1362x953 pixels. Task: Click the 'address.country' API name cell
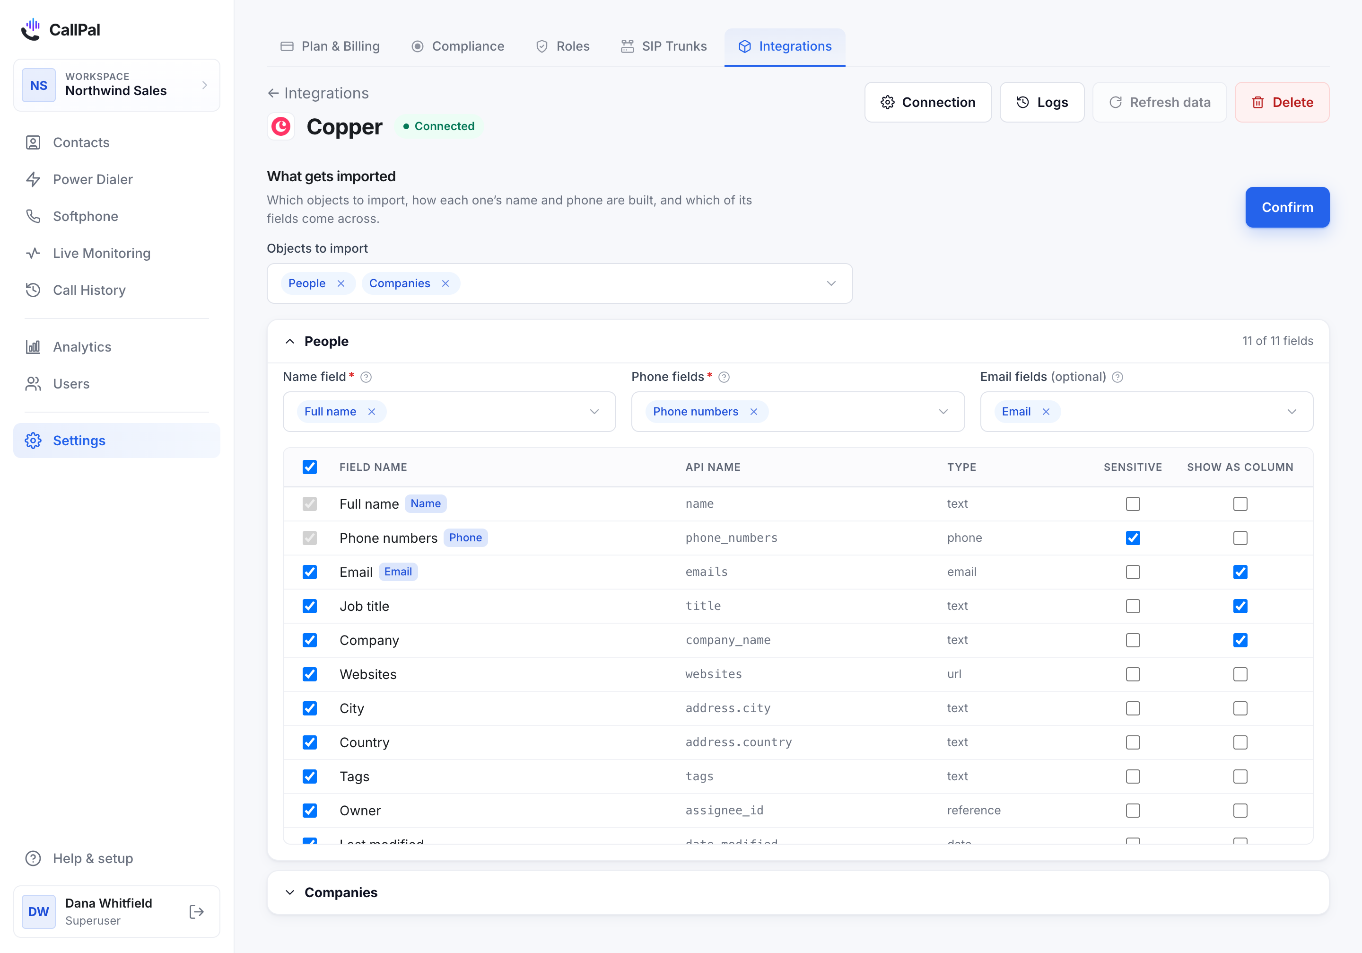click(x=739, y=742)
